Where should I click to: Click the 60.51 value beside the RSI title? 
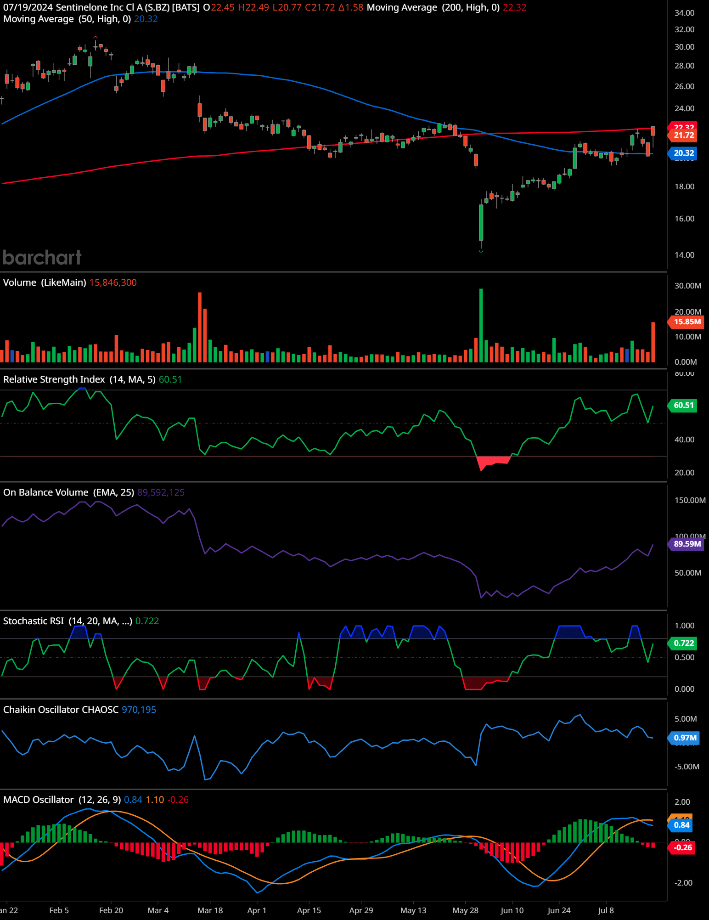170,379
